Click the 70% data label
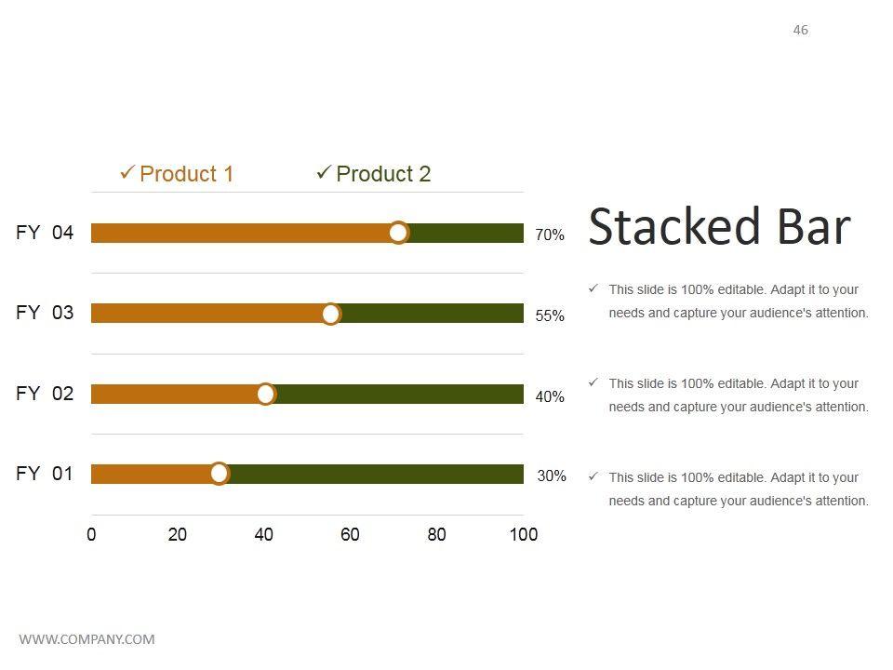The height and width of the screenshot is (670, 893). coord(550,235)
